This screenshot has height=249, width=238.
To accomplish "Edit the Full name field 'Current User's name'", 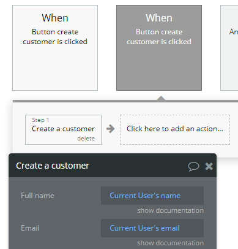I will 152,196.
